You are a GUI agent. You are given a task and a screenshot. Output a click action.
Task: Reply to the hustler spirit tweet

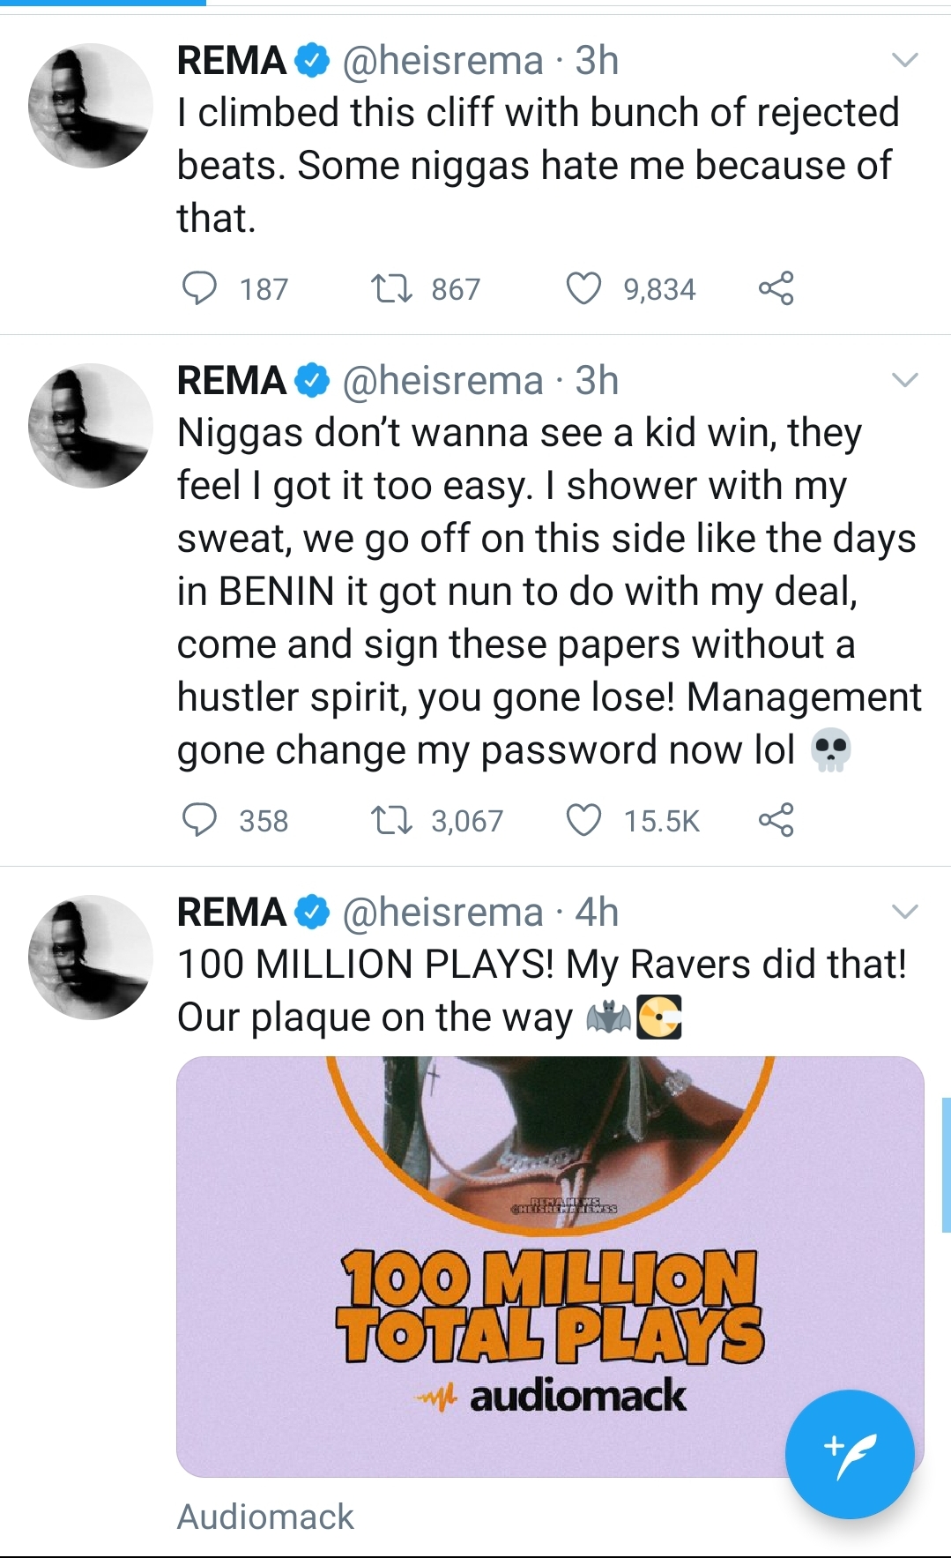pyautogui.click(x=199, y=820)
